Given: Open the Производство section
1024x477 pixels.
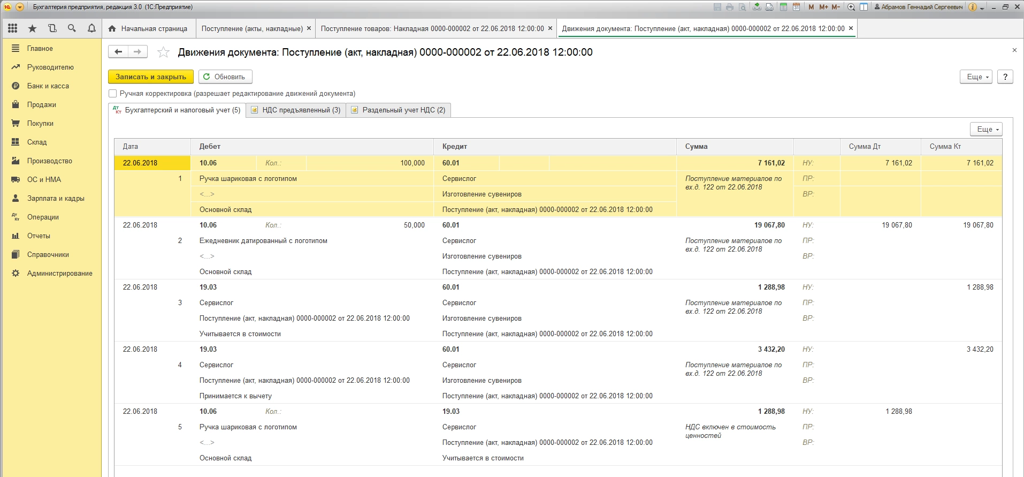Looking at the screenshot, I should tap(51, 161).
